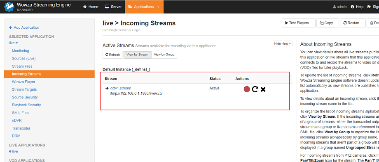Screen dimensions: 379x162
Task: Click the 'live > Incoming Streams' heading
Action: coord(139,23)
